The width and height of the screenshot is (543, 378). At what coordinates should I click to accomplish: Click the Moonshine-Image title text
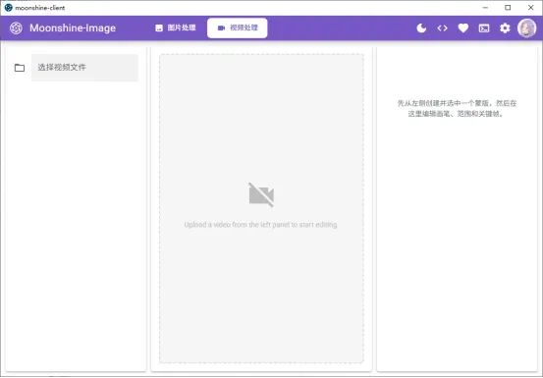click(73, 28)
